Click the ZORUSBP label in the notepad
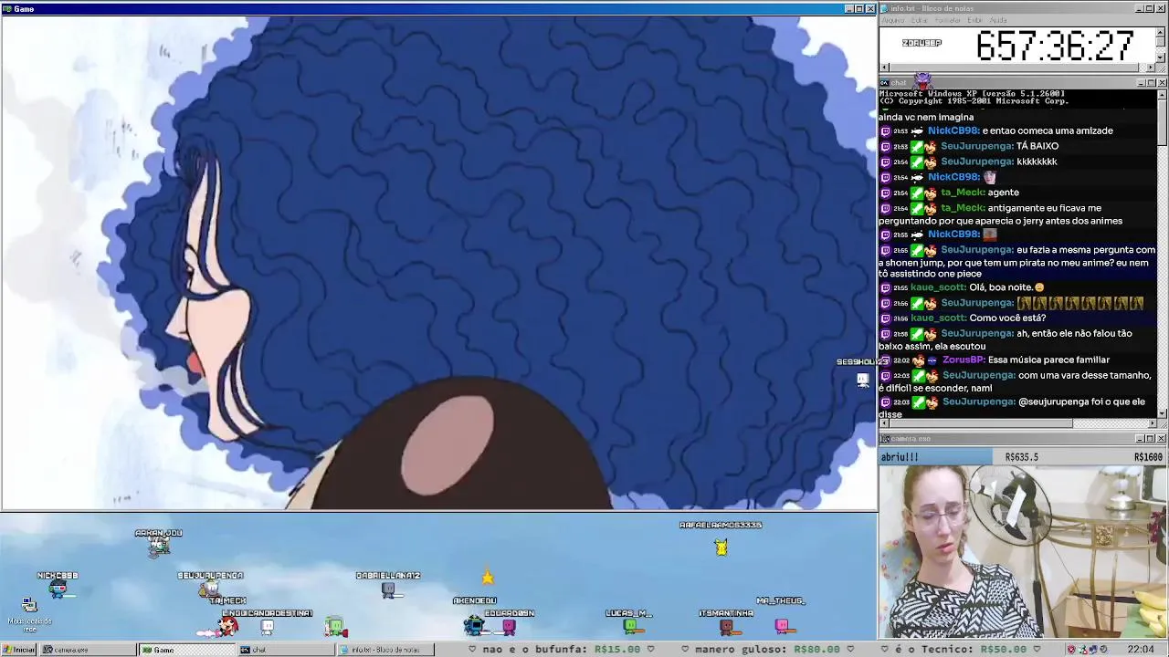1169x657 pixels. tap(922, 43)
